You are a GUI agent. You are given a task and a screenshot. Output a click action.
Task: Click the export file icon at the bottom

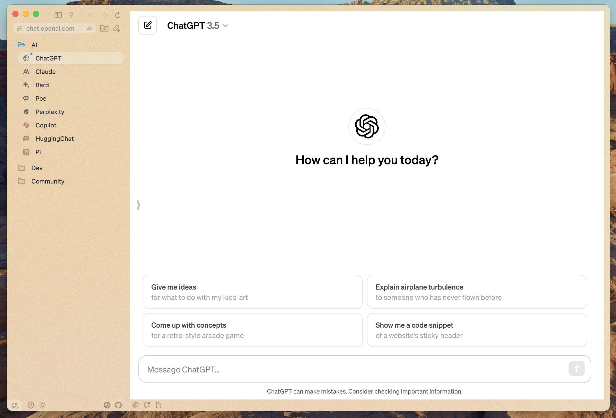click(x=159, y=405)
